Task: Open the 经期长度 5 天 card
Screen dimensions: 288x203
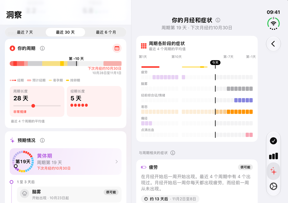Action: [94, 101]
